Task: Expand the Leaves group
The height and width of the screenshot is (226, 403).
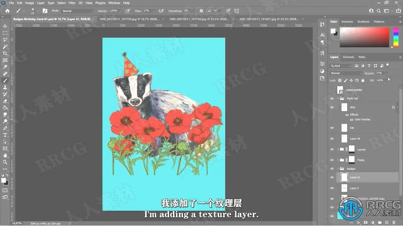Action: pos(338,149)
